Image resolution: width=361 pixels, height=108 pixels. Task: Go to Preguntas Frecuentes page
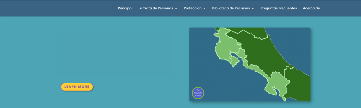pyautogui.click(x=279, y=8)
